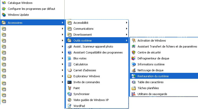
Task: Click the Visite guidée de Windows XP icon
Action: click(x=70, y=100)
